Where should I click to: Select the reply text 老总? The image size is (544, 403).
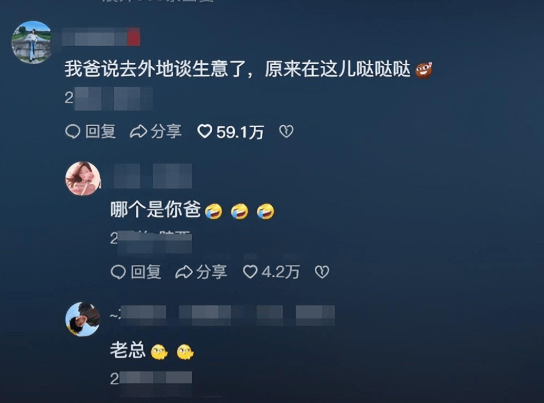click(x=127, y=350)
